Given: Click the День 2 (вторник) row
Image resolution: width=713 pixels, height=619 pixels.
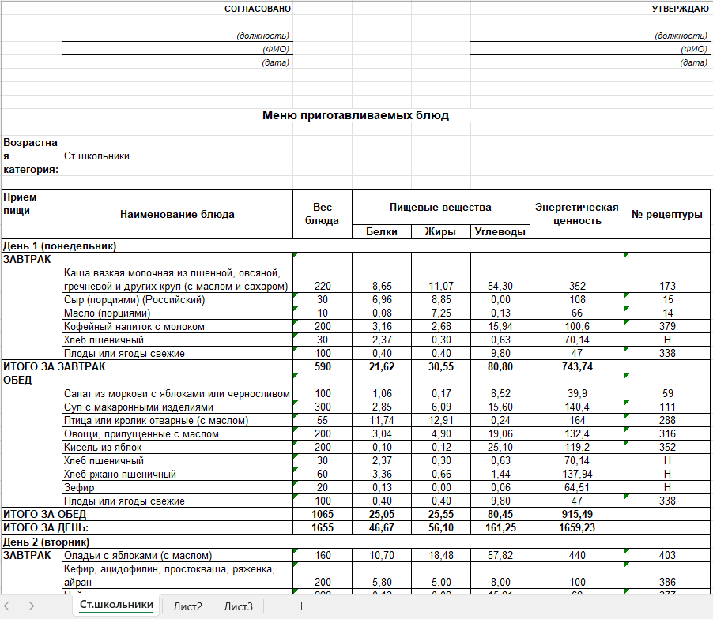Looking at the screenshot, I should [47, 542].
